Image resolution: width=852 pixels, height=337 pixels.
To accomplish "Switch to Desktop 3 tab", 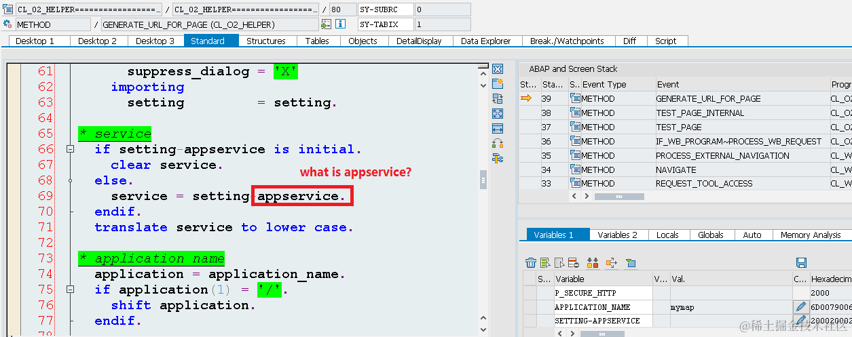I will click(155, 41).
